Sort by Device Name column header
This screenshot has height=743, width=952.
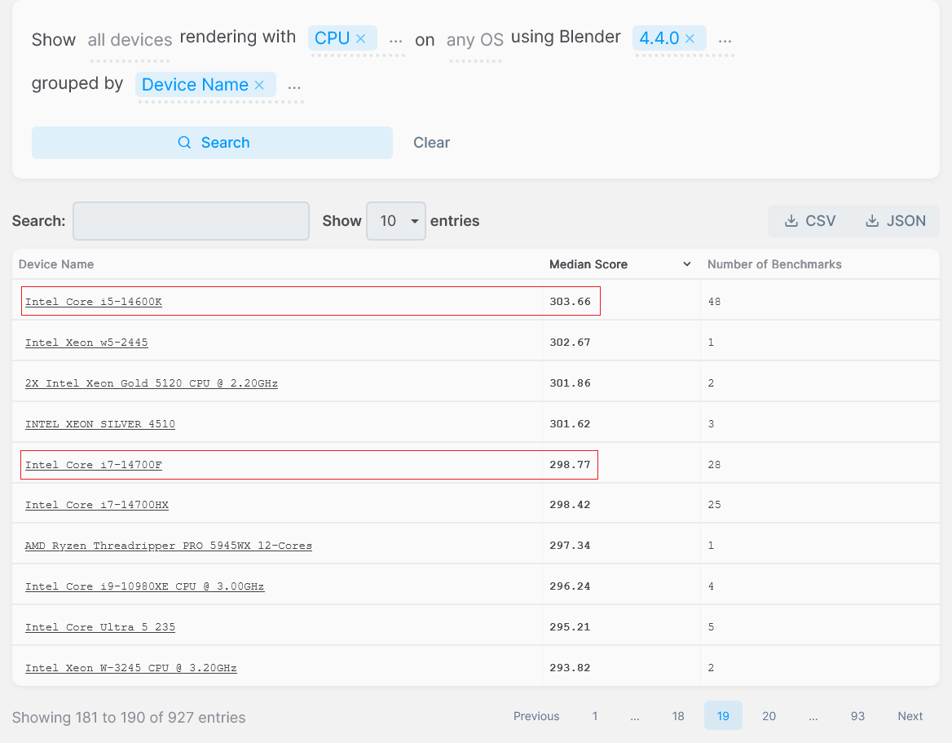point(56,264)
